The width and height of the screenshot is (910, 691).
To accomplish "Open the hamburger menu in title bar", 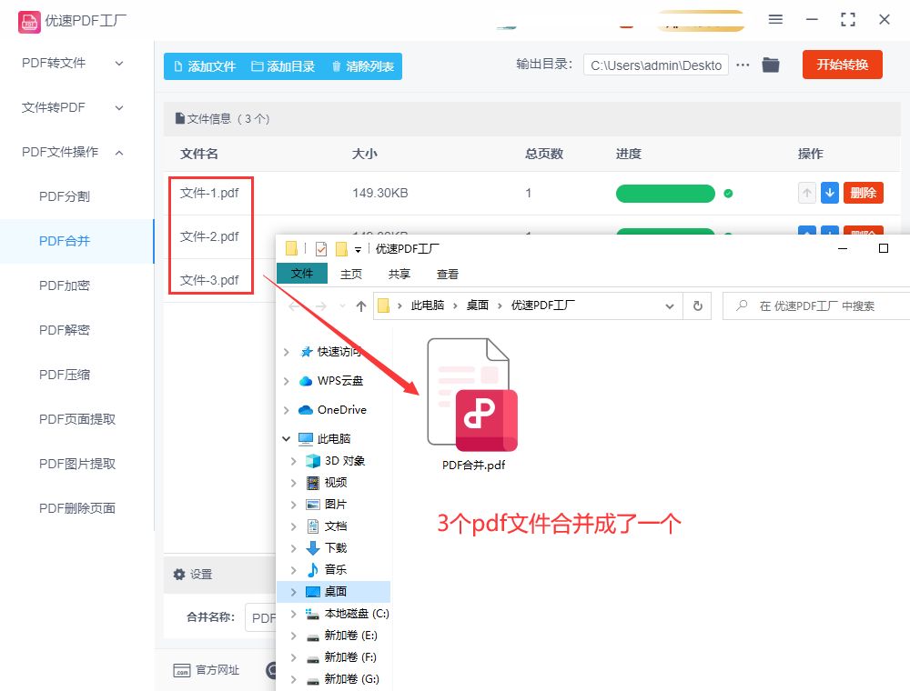I will pyautogui.click(x=775, y=20).
